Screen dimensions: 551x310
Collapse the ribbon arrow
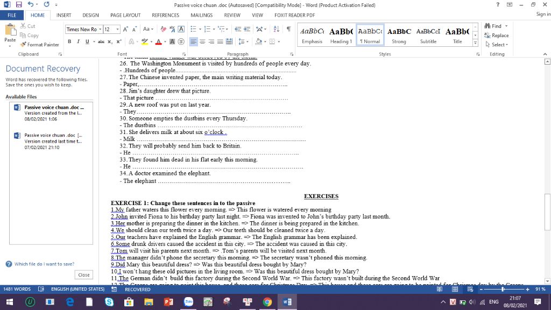click(545, 54)
